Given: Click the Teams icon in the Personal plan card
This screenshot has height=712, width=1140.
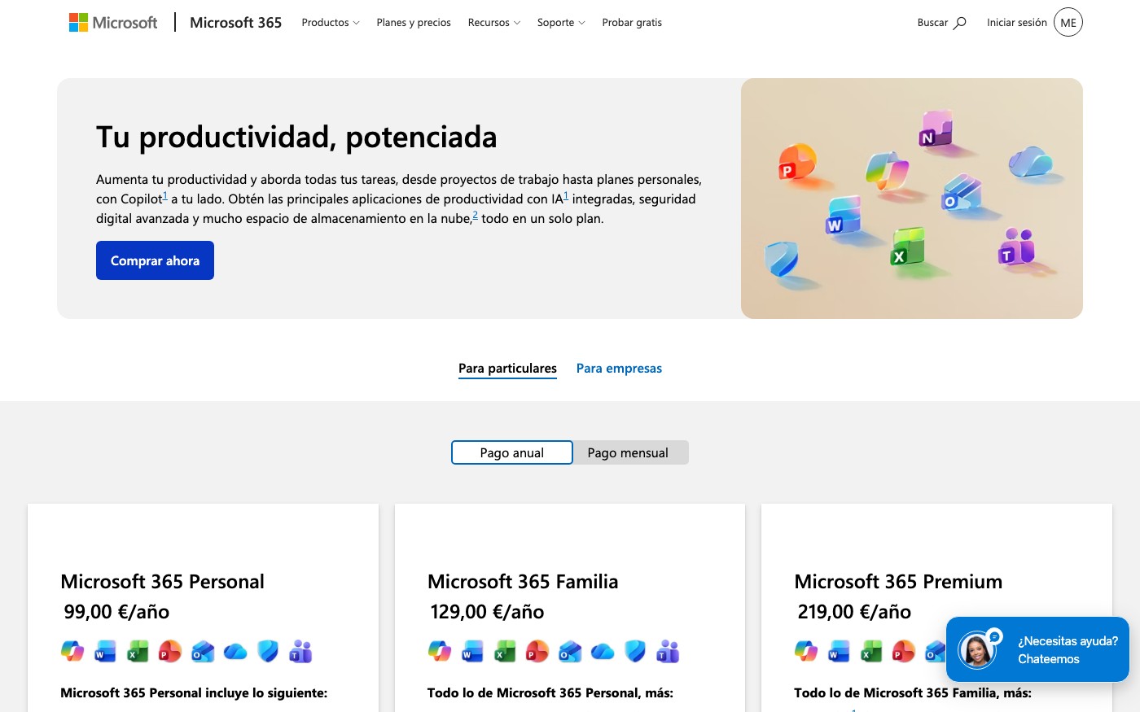Looking at the screenshot, I should click(x=300, y=651).
